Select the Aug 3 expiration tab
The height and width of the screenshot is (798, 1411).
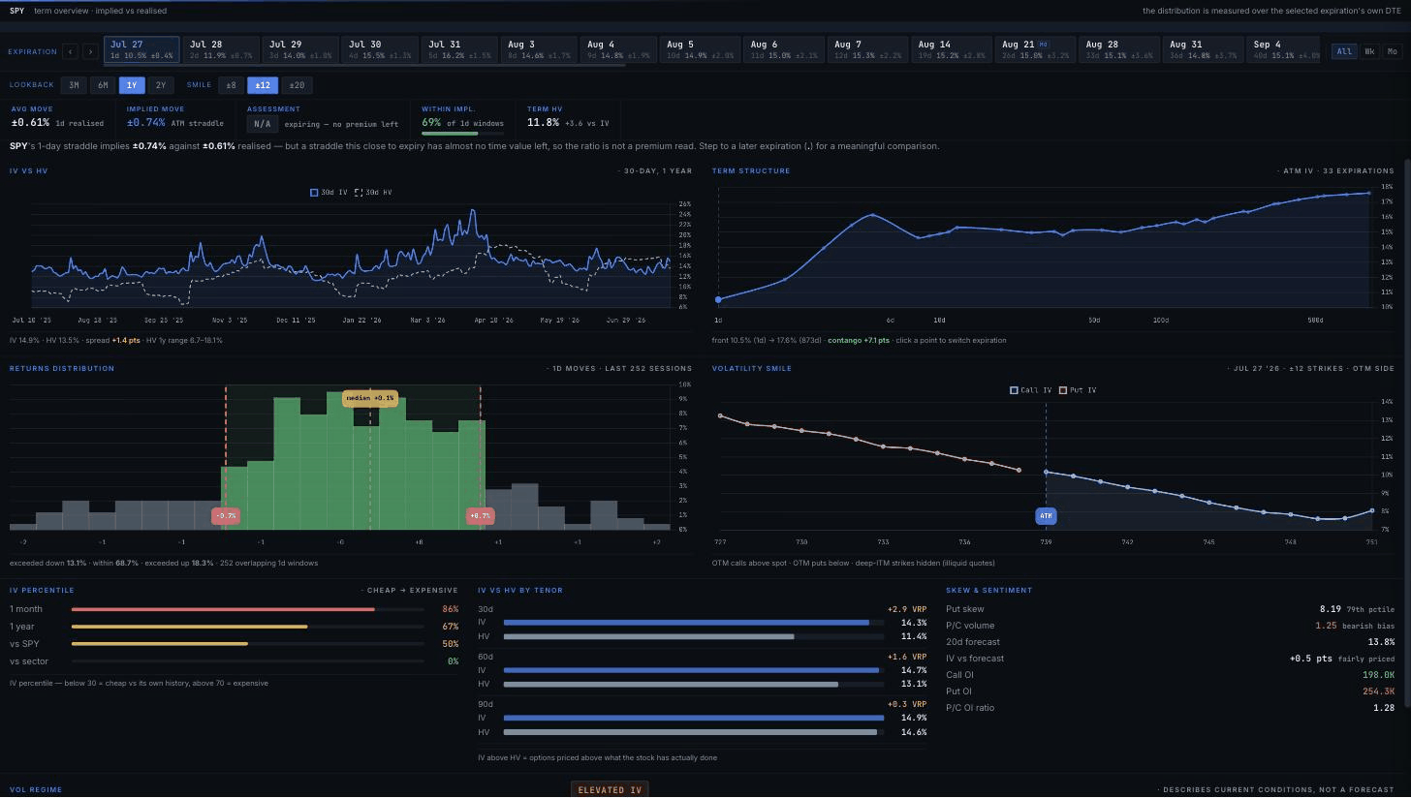[540, 50]
